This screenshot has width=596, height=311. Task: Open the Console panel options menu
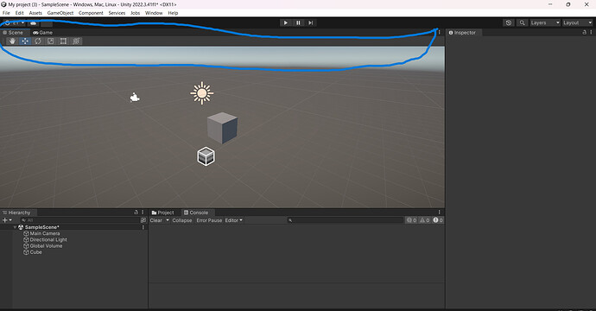coord(439,213)
